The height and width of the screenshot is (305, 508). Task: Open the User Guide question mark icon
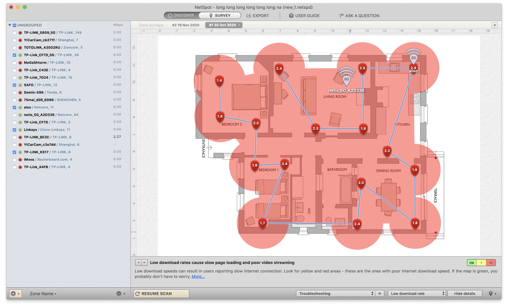(x=291, y=16)
